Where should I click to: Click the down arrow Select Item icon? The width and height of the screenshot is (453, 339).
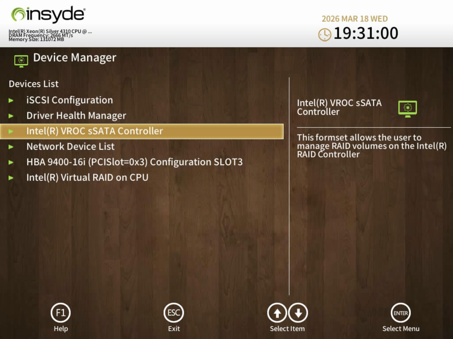click(x=298, y=312)
